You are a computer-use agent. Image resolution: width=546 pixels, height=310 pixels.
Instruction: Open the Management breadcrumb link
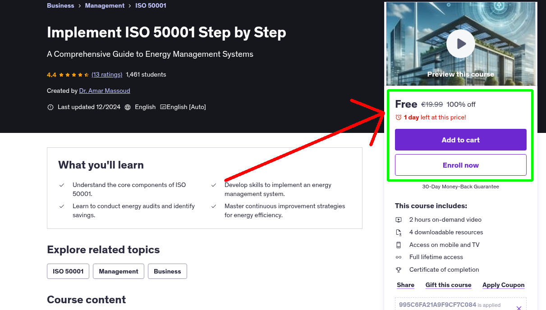[x=105, y=5]
